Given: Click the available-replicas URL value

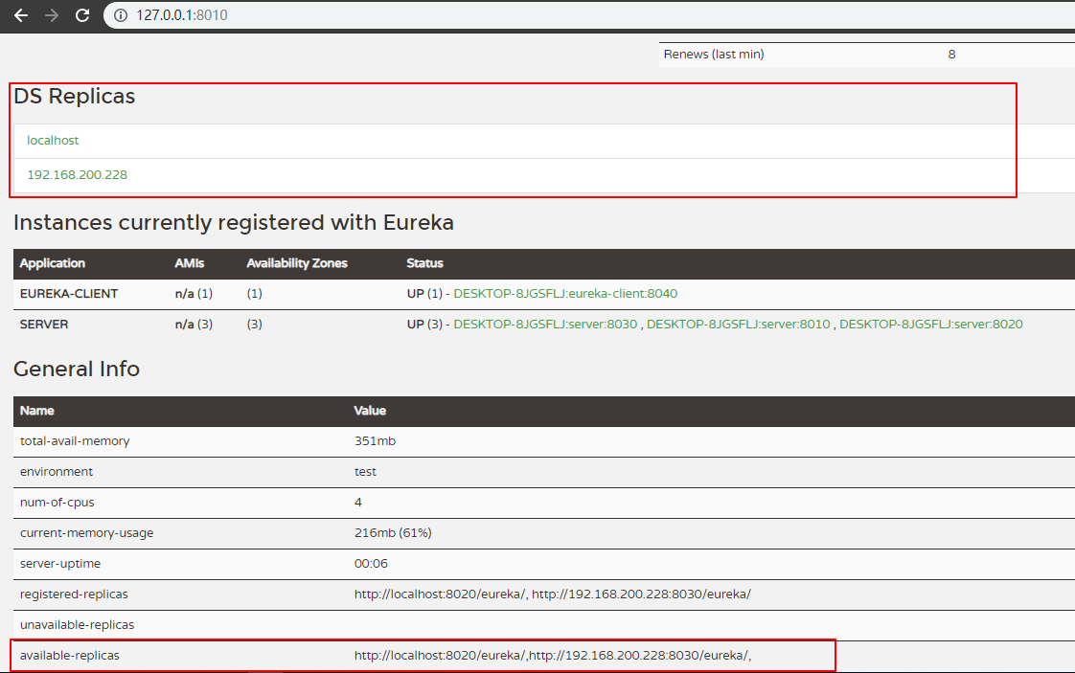Looking at the screenshot, I should point(560,656).
